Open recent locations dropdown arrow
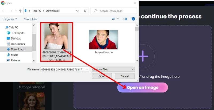Image resolution: width=214 pixels, height=110 pixels. pos(16,11)
